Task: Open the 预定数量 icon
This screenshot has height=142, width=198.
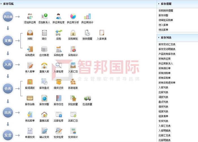Action: (73, 98)
